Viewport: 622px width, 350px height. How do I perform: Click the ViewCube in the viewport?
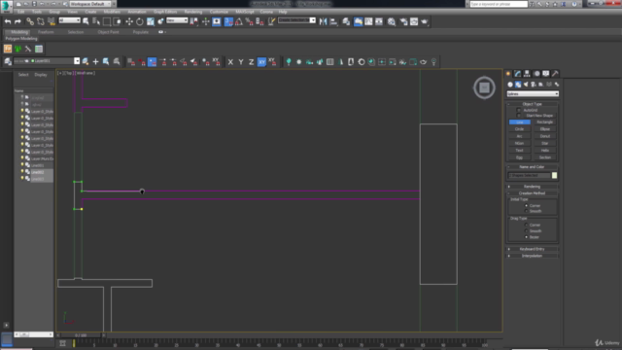coord(484,87)
